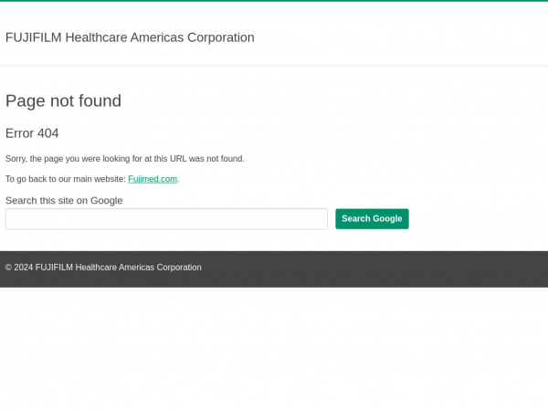Select the Page not found heading
Screen dimensions: 548x411
pos(64,101)
